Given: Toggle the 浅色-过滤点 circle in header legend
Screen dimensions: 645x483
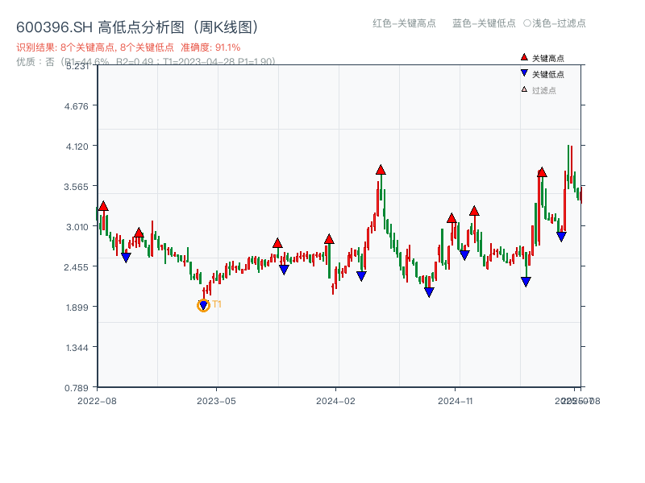Looking at the screenshot, I should pyautogui.click(x=527, y=23).
